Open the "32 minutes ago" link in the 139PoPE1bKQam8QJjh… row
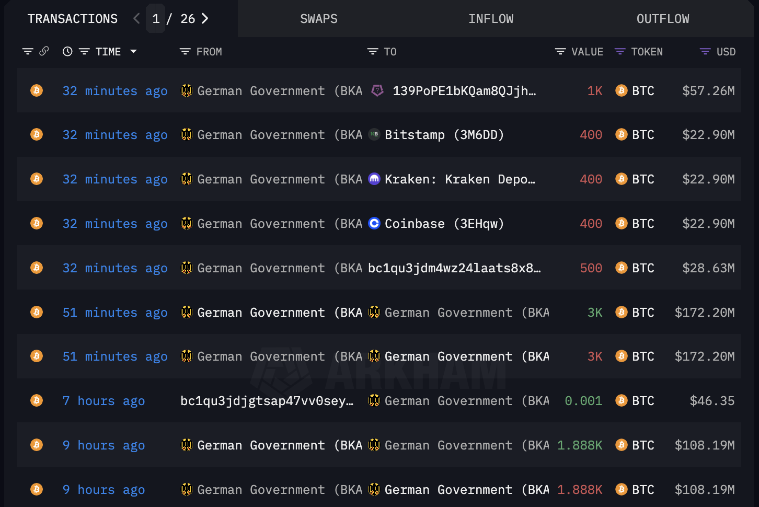The image size is (759, 507). click(x=115, y=90)
